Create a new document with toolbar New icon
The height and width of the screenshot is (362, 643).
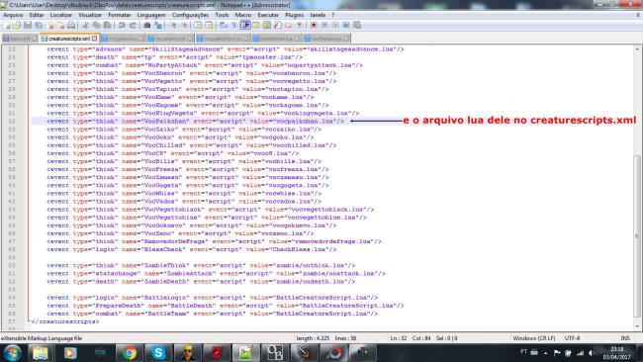tap(7, 26)
